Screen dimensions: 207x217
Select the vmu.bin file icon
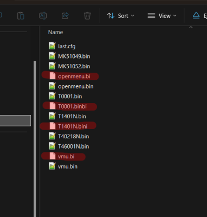coord(52,166)
